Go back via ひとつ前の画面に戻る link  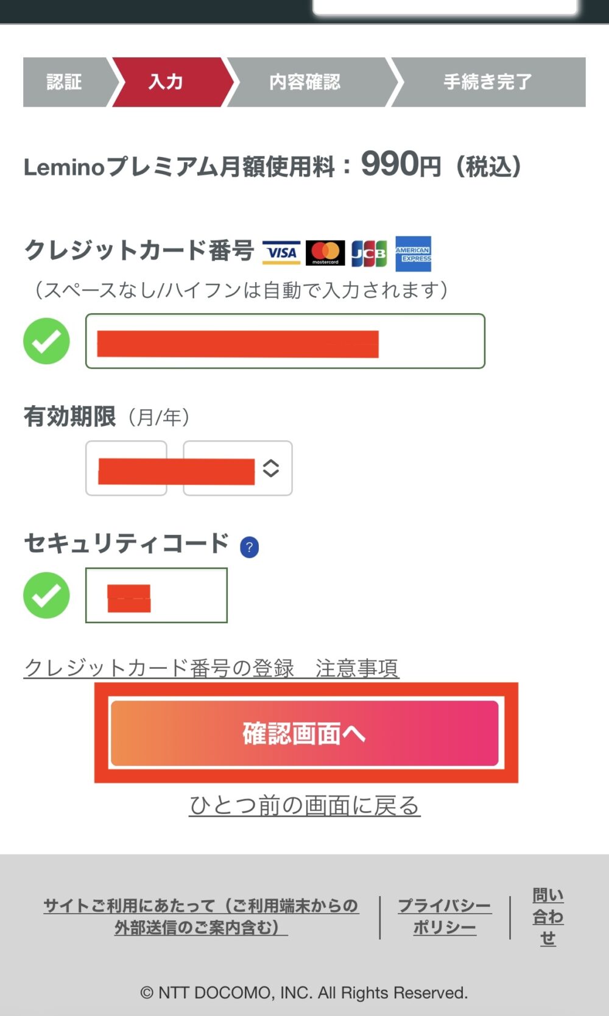click(304, 805)
